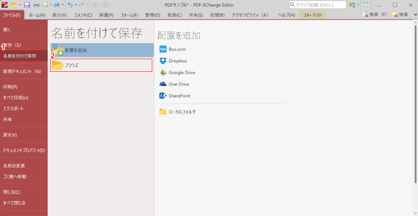Expand the redo history dropdown arrow
The width and height of the screenshot is (418, 216).
click(x=88, y=5)
